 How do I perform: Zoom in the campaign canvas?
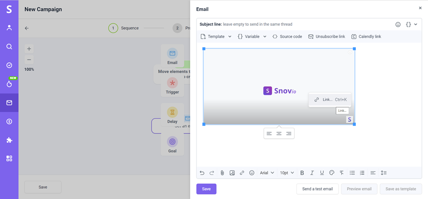29,49
